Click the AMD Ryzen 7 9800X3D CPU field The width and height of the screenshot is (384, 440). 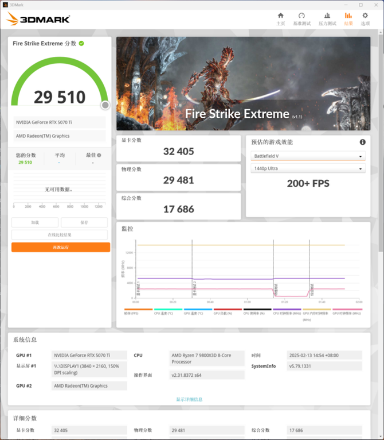coord(207,358)
